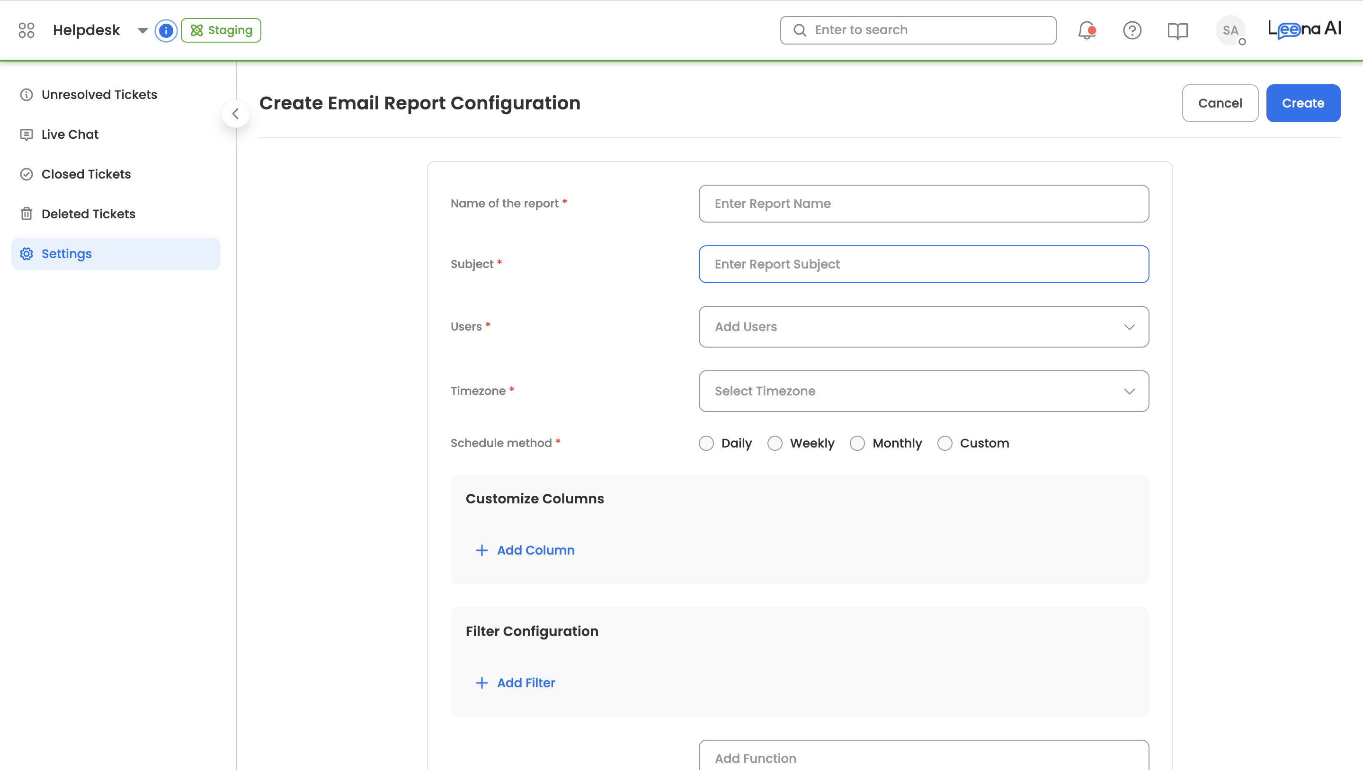This screenshot has width=1363, height=770.
Task: Click the SA user avatar
Action: pos(1229,30)
